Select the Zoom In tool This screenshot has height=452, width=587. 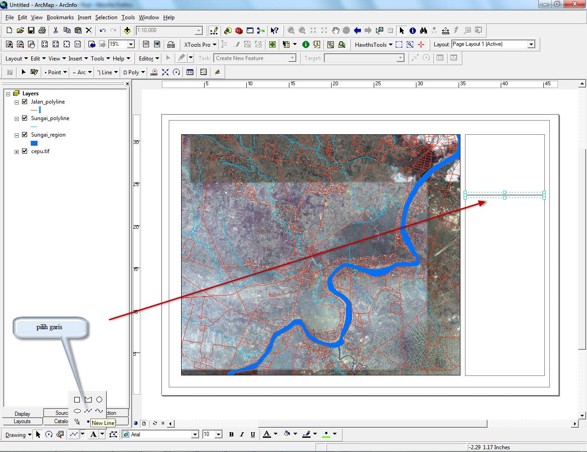coord(291,30)
